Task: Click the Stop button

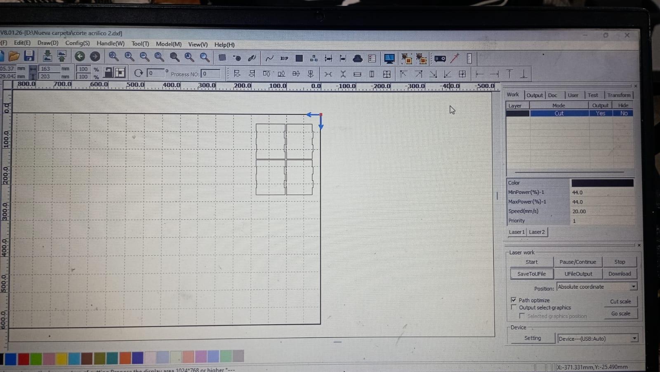Action: coord(620,262)
